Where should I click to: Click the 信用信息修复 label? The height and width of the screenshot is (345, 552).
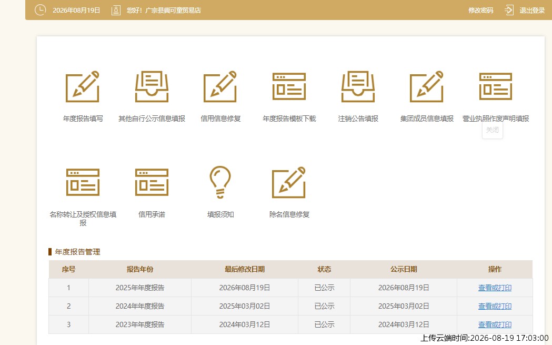pyautogui.click(x=220, y=119)
